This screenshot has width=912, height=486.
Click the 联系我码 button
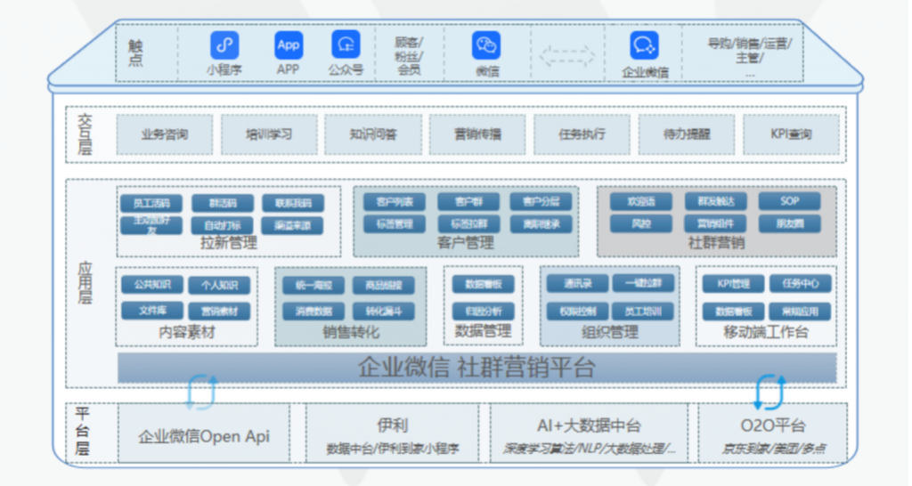293,203
